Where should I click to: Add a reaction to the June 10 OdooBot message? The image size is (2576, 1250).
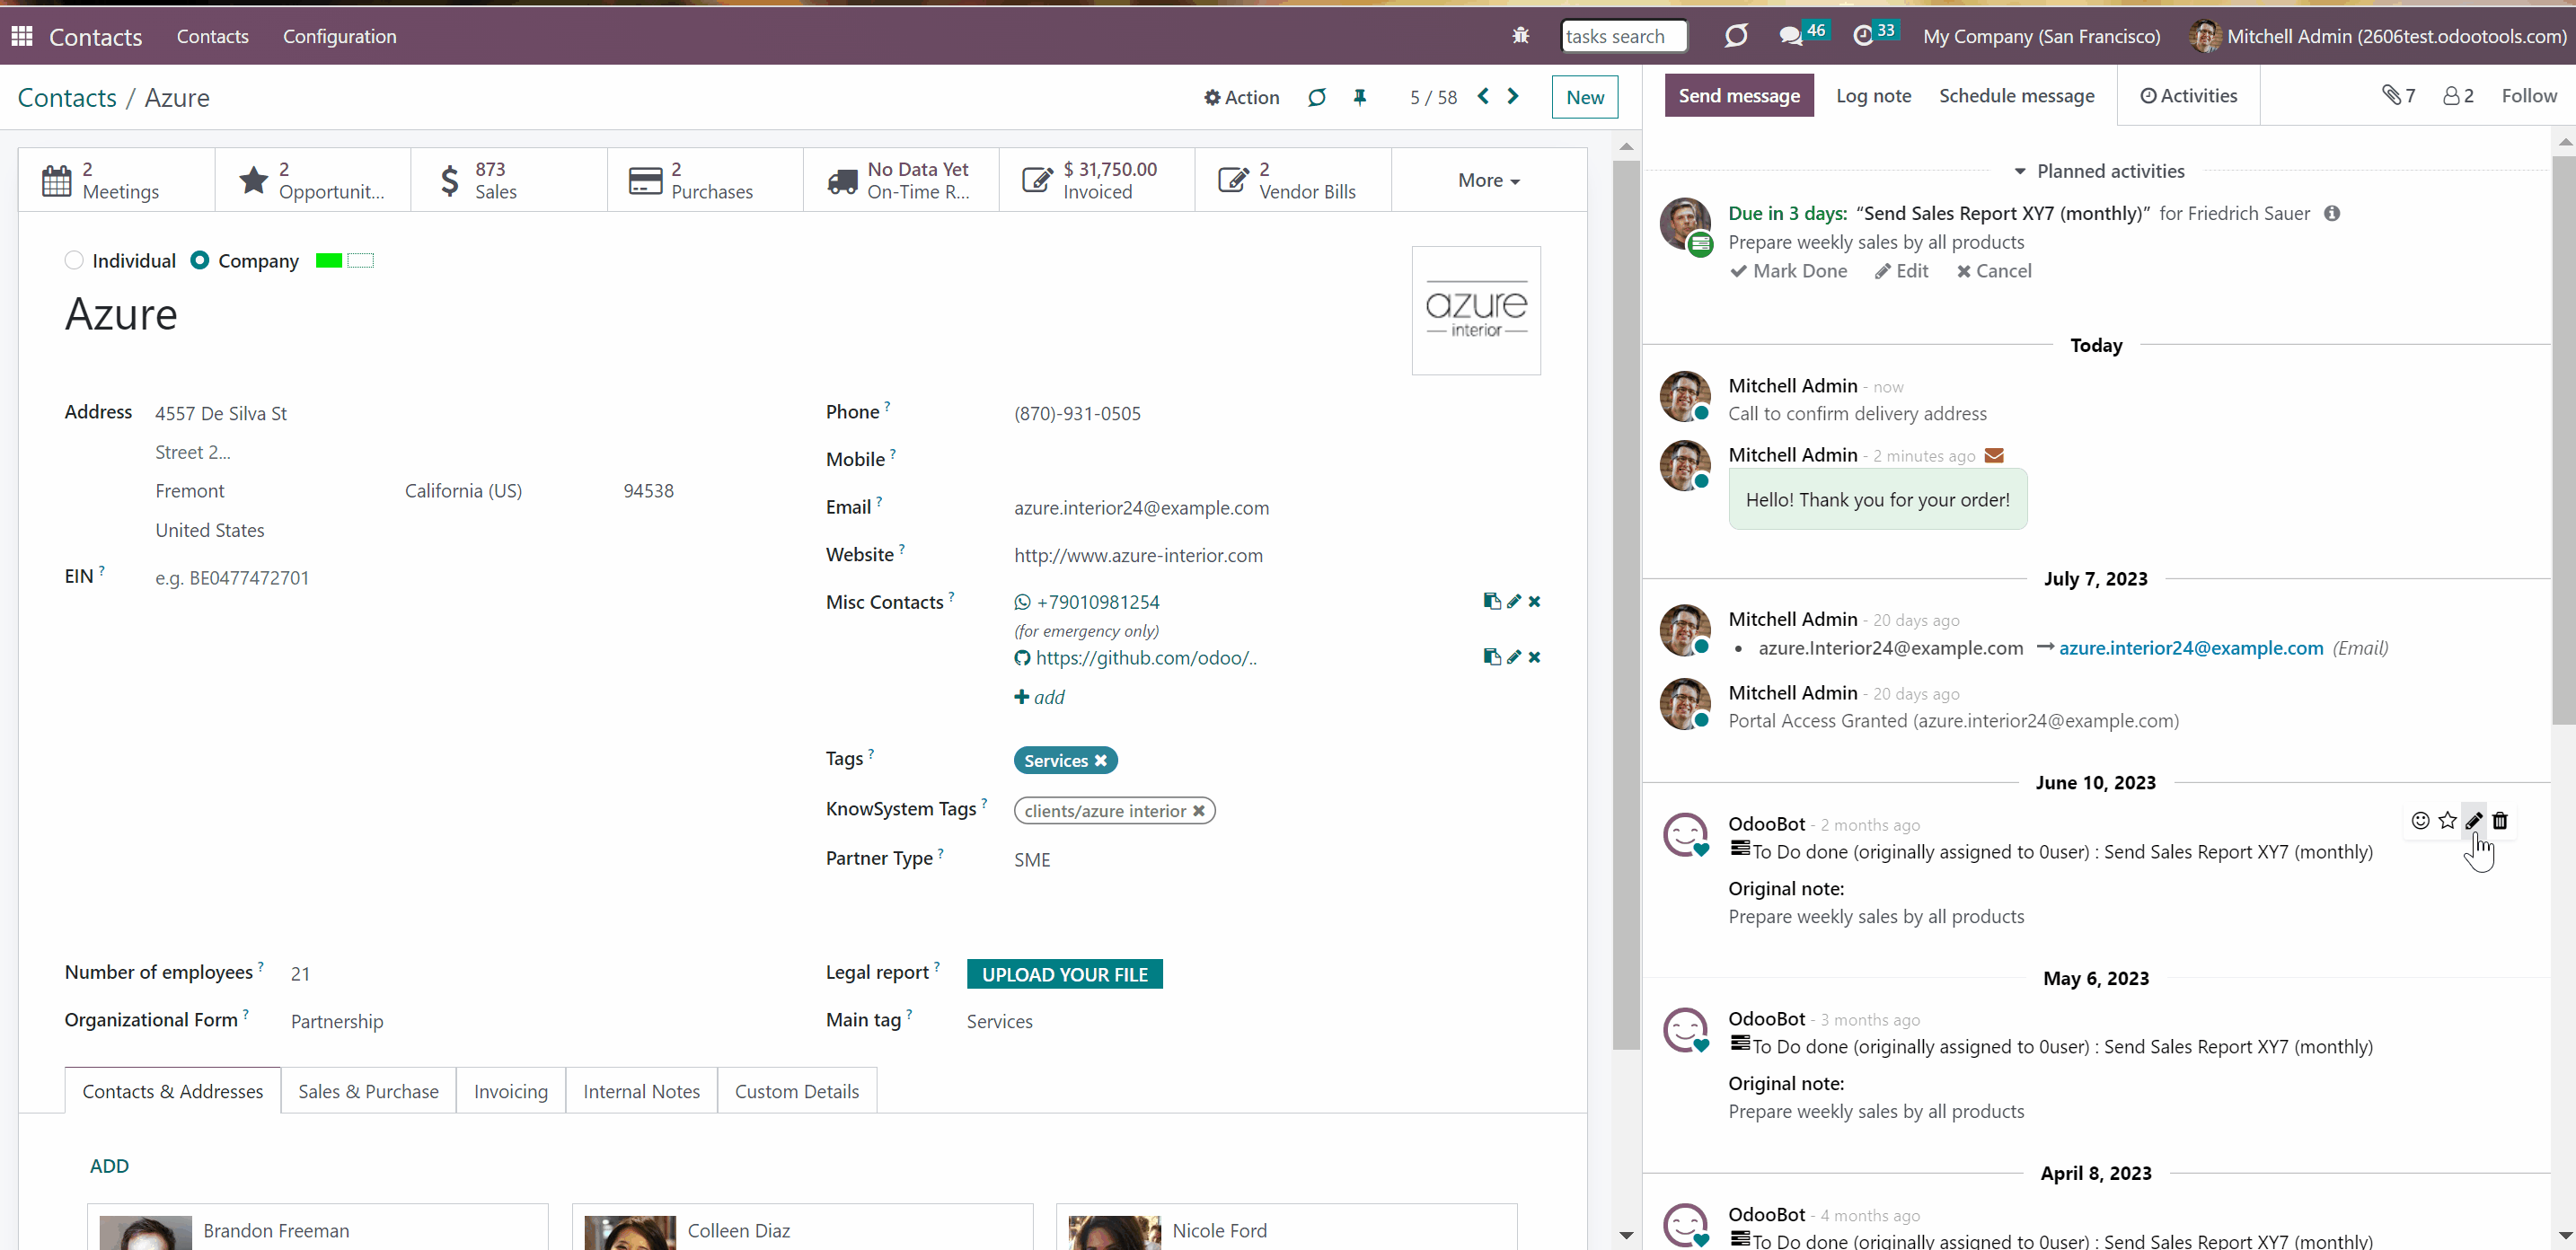tap(2420, 821)
